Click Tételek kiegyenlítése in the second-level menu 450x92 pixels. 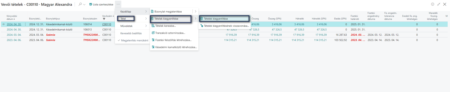(166, 19)
